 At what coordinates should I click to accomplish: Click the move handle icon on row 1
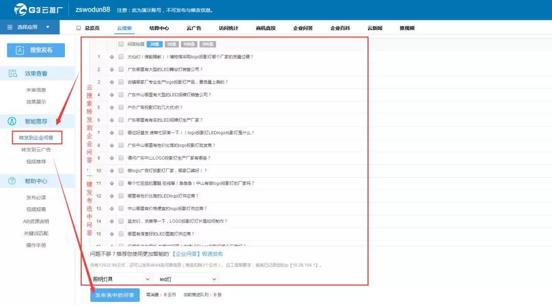111,57
